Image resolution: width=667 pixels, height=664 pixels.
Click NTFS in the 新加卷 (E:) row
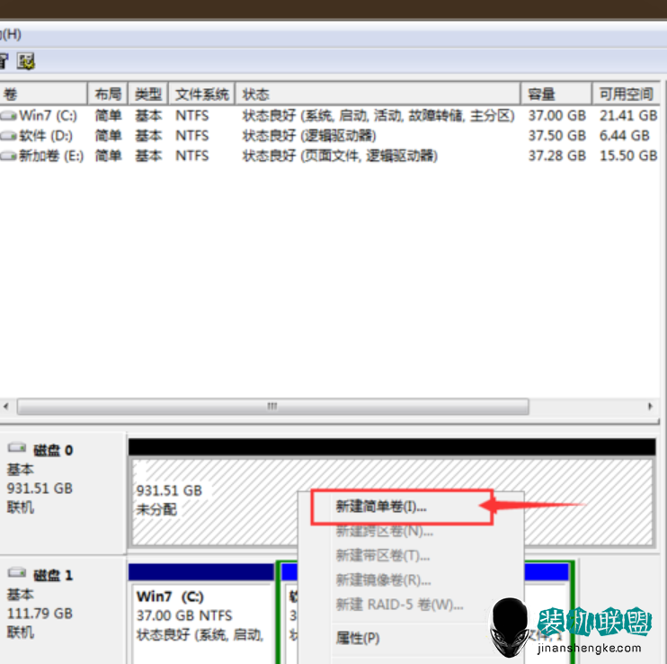pyautogui.click(x=191, y=156)
